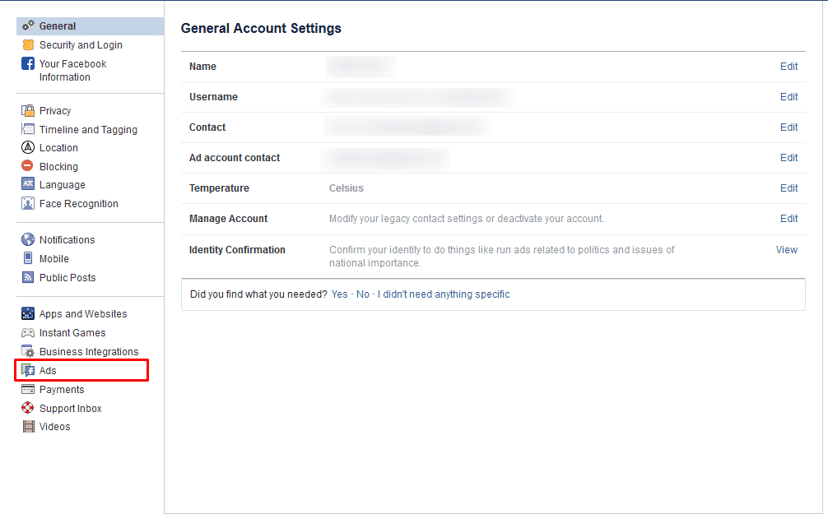Click the Instant Games controller icon
This screenshot has height=514, width=828.
click(28, 333)
